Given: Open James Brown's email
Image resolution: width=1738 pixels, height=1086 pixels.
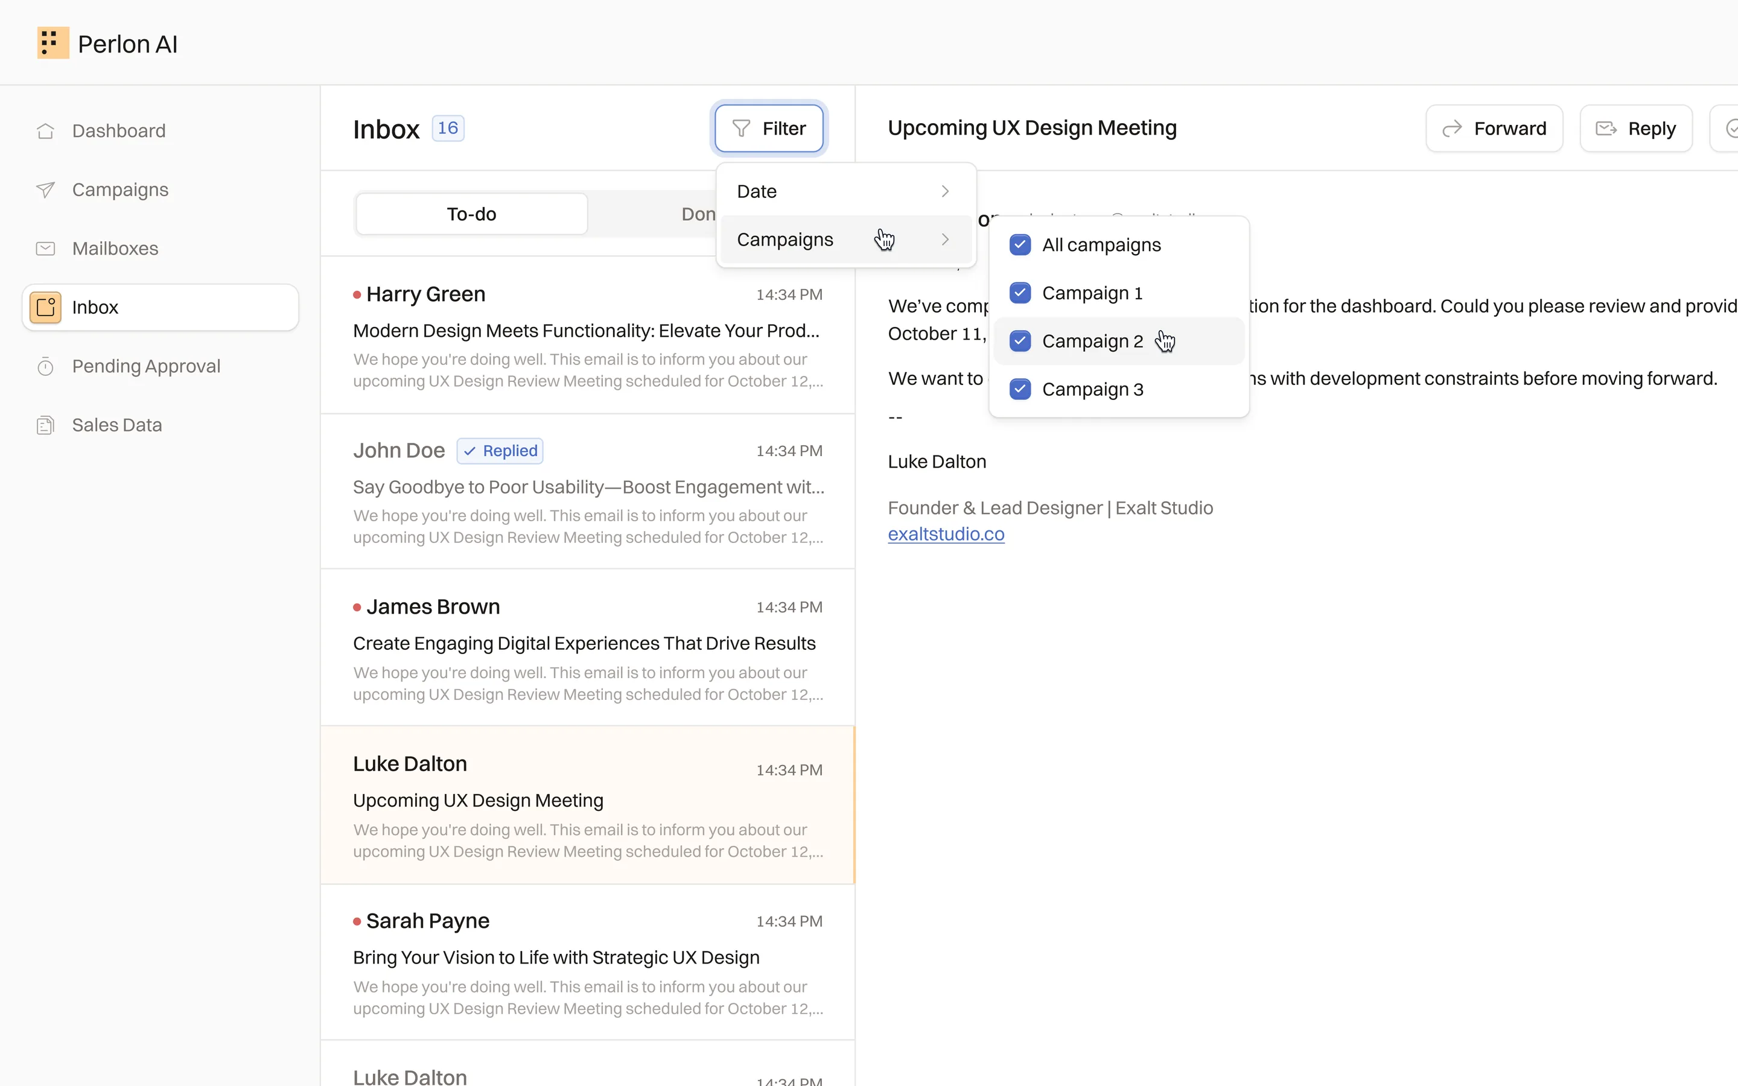Looking at the screenshot, I should [x=587, y=648].
